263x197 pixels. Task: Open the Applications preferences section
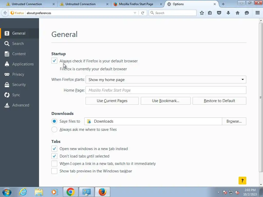click(x=20, y=64)
